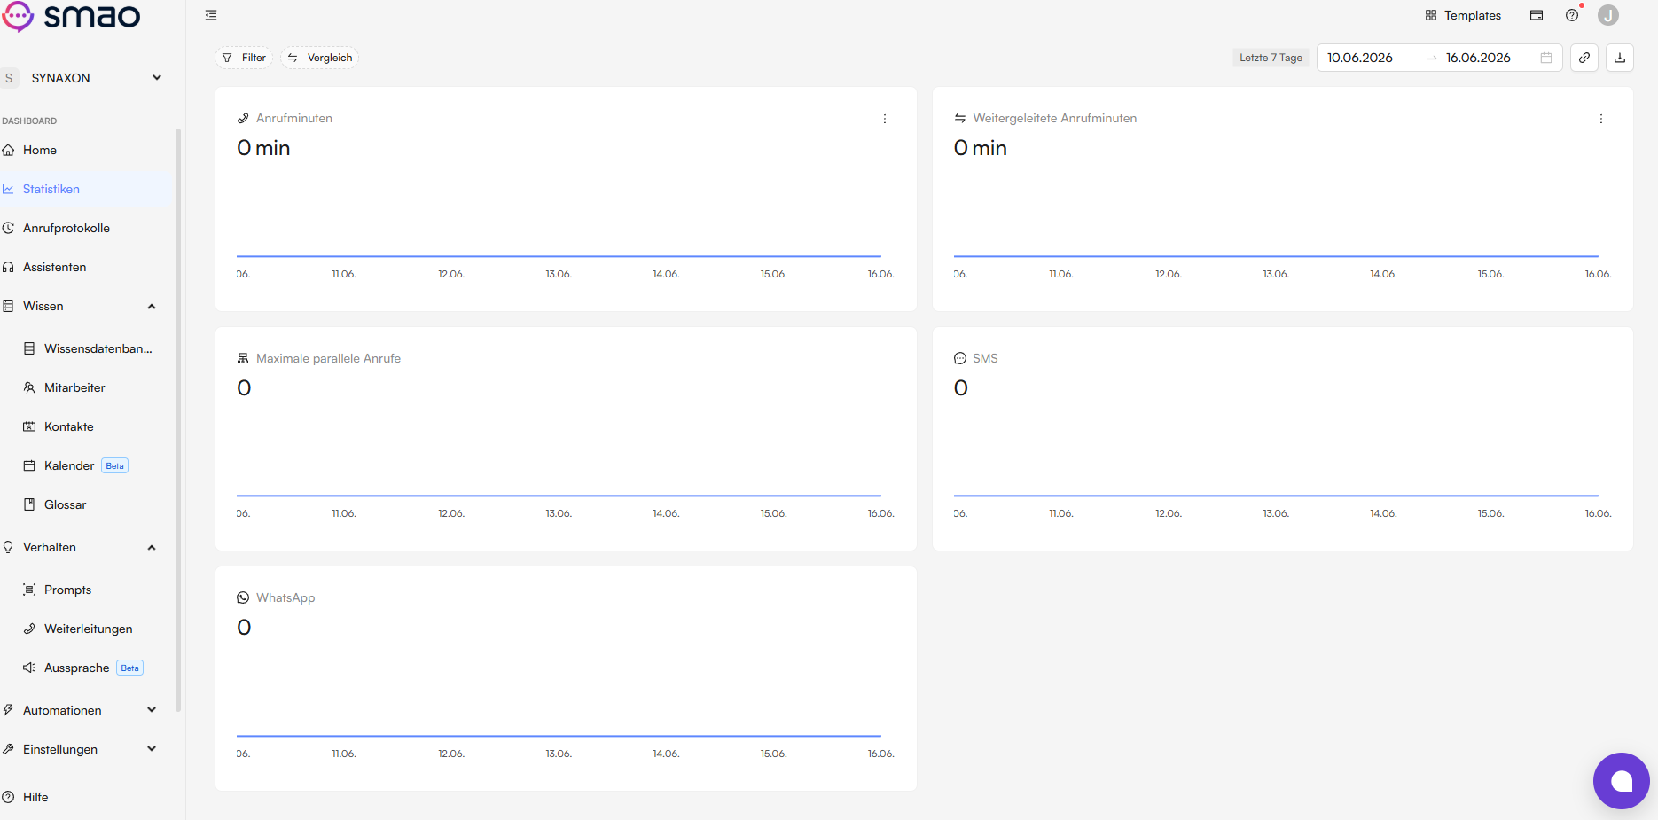Click the start date field 10.06.2026

coord(1360,58)
